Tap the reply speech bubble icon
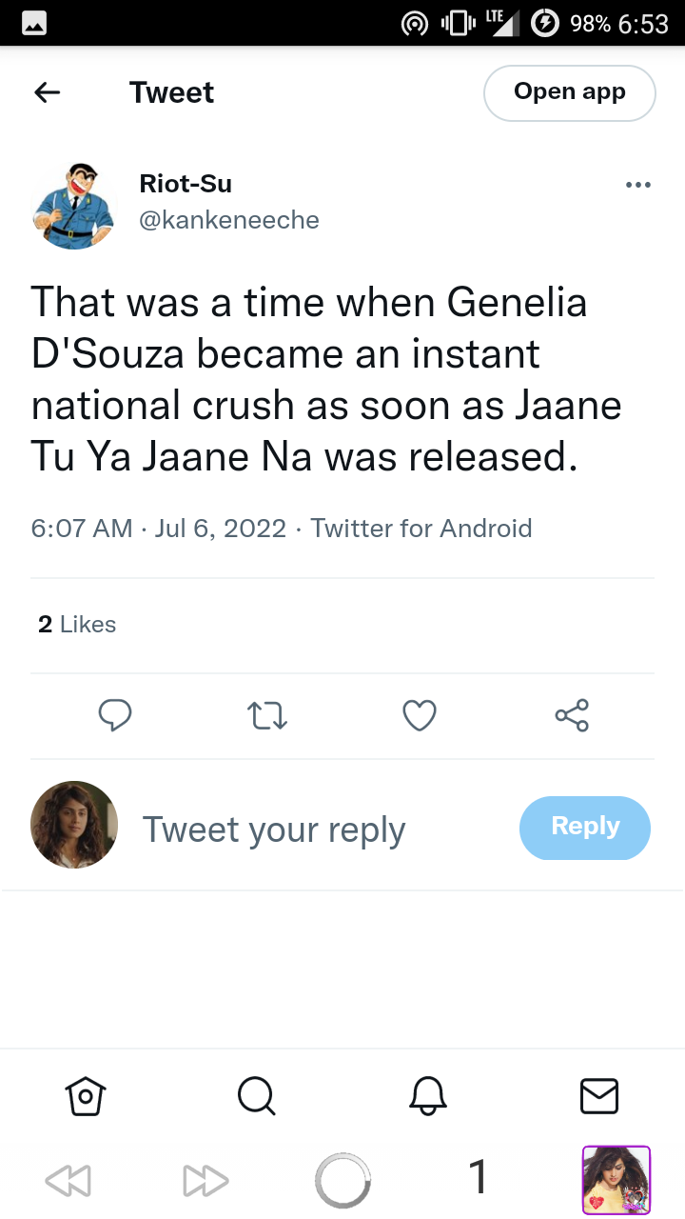This screenshot has height=1219, width=685. (115, 715)
